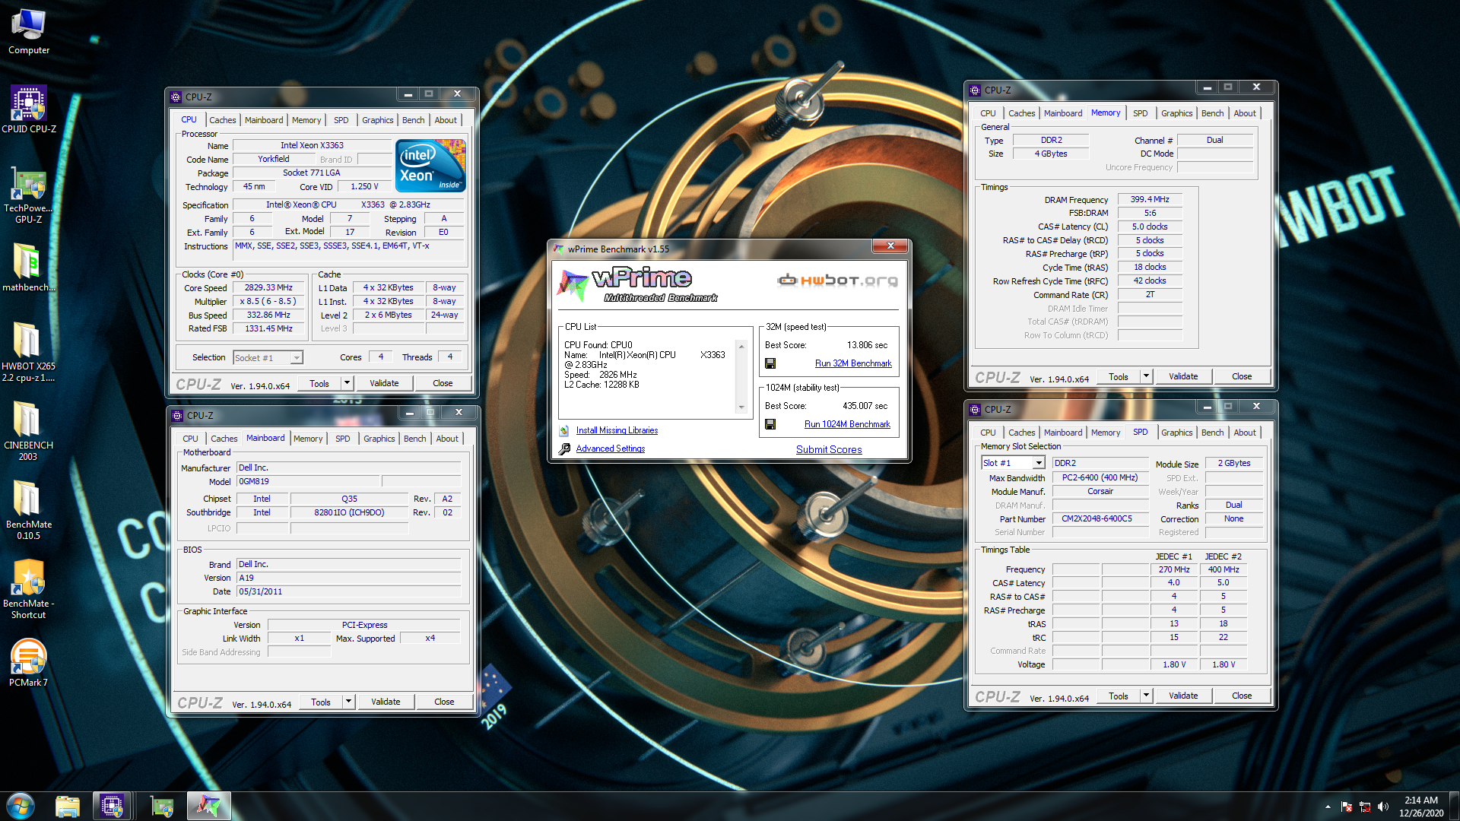Click Close in CPU-Z Mainboard window
This screenshot has width=1460, height=821.
tap(444, 702)
